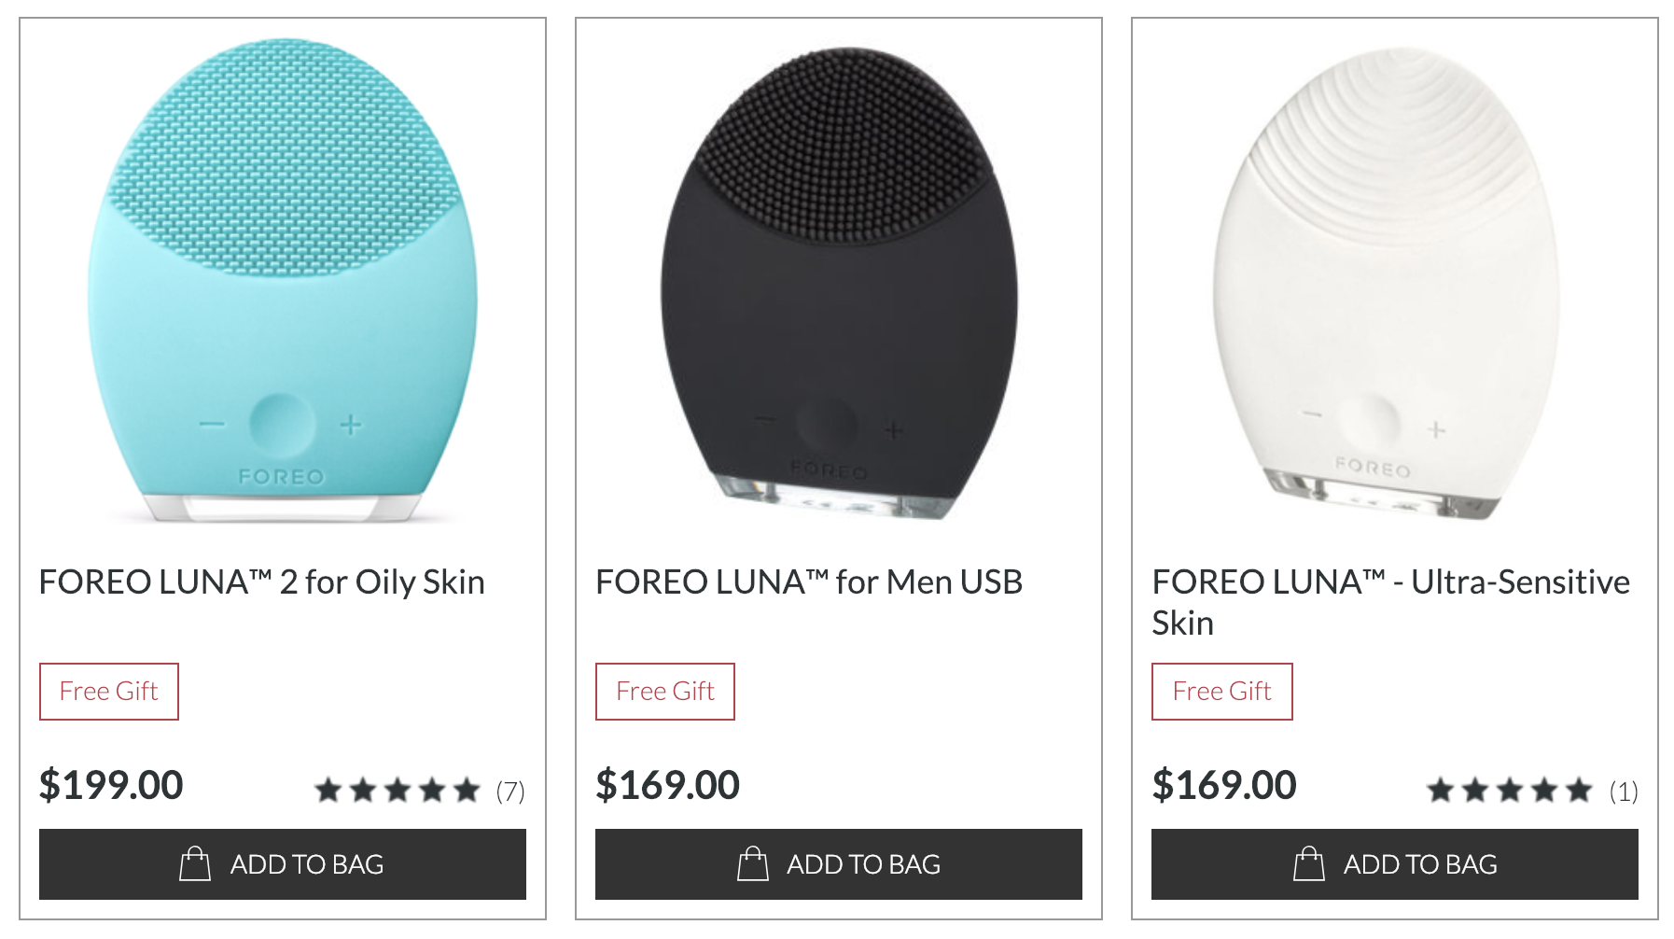
Task: Click bag icon on Men USB Add to Bag
Action: pos(752,863)
